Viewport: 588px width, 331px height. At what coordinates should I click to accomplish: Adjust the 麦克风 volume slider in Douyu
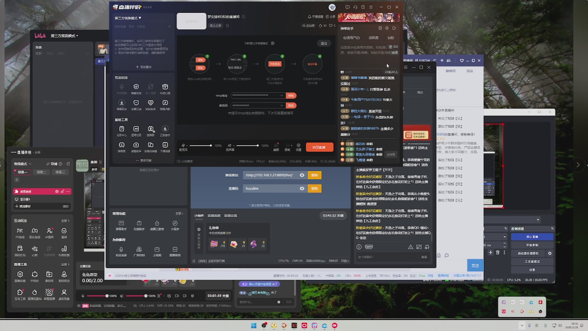[201, 146]
